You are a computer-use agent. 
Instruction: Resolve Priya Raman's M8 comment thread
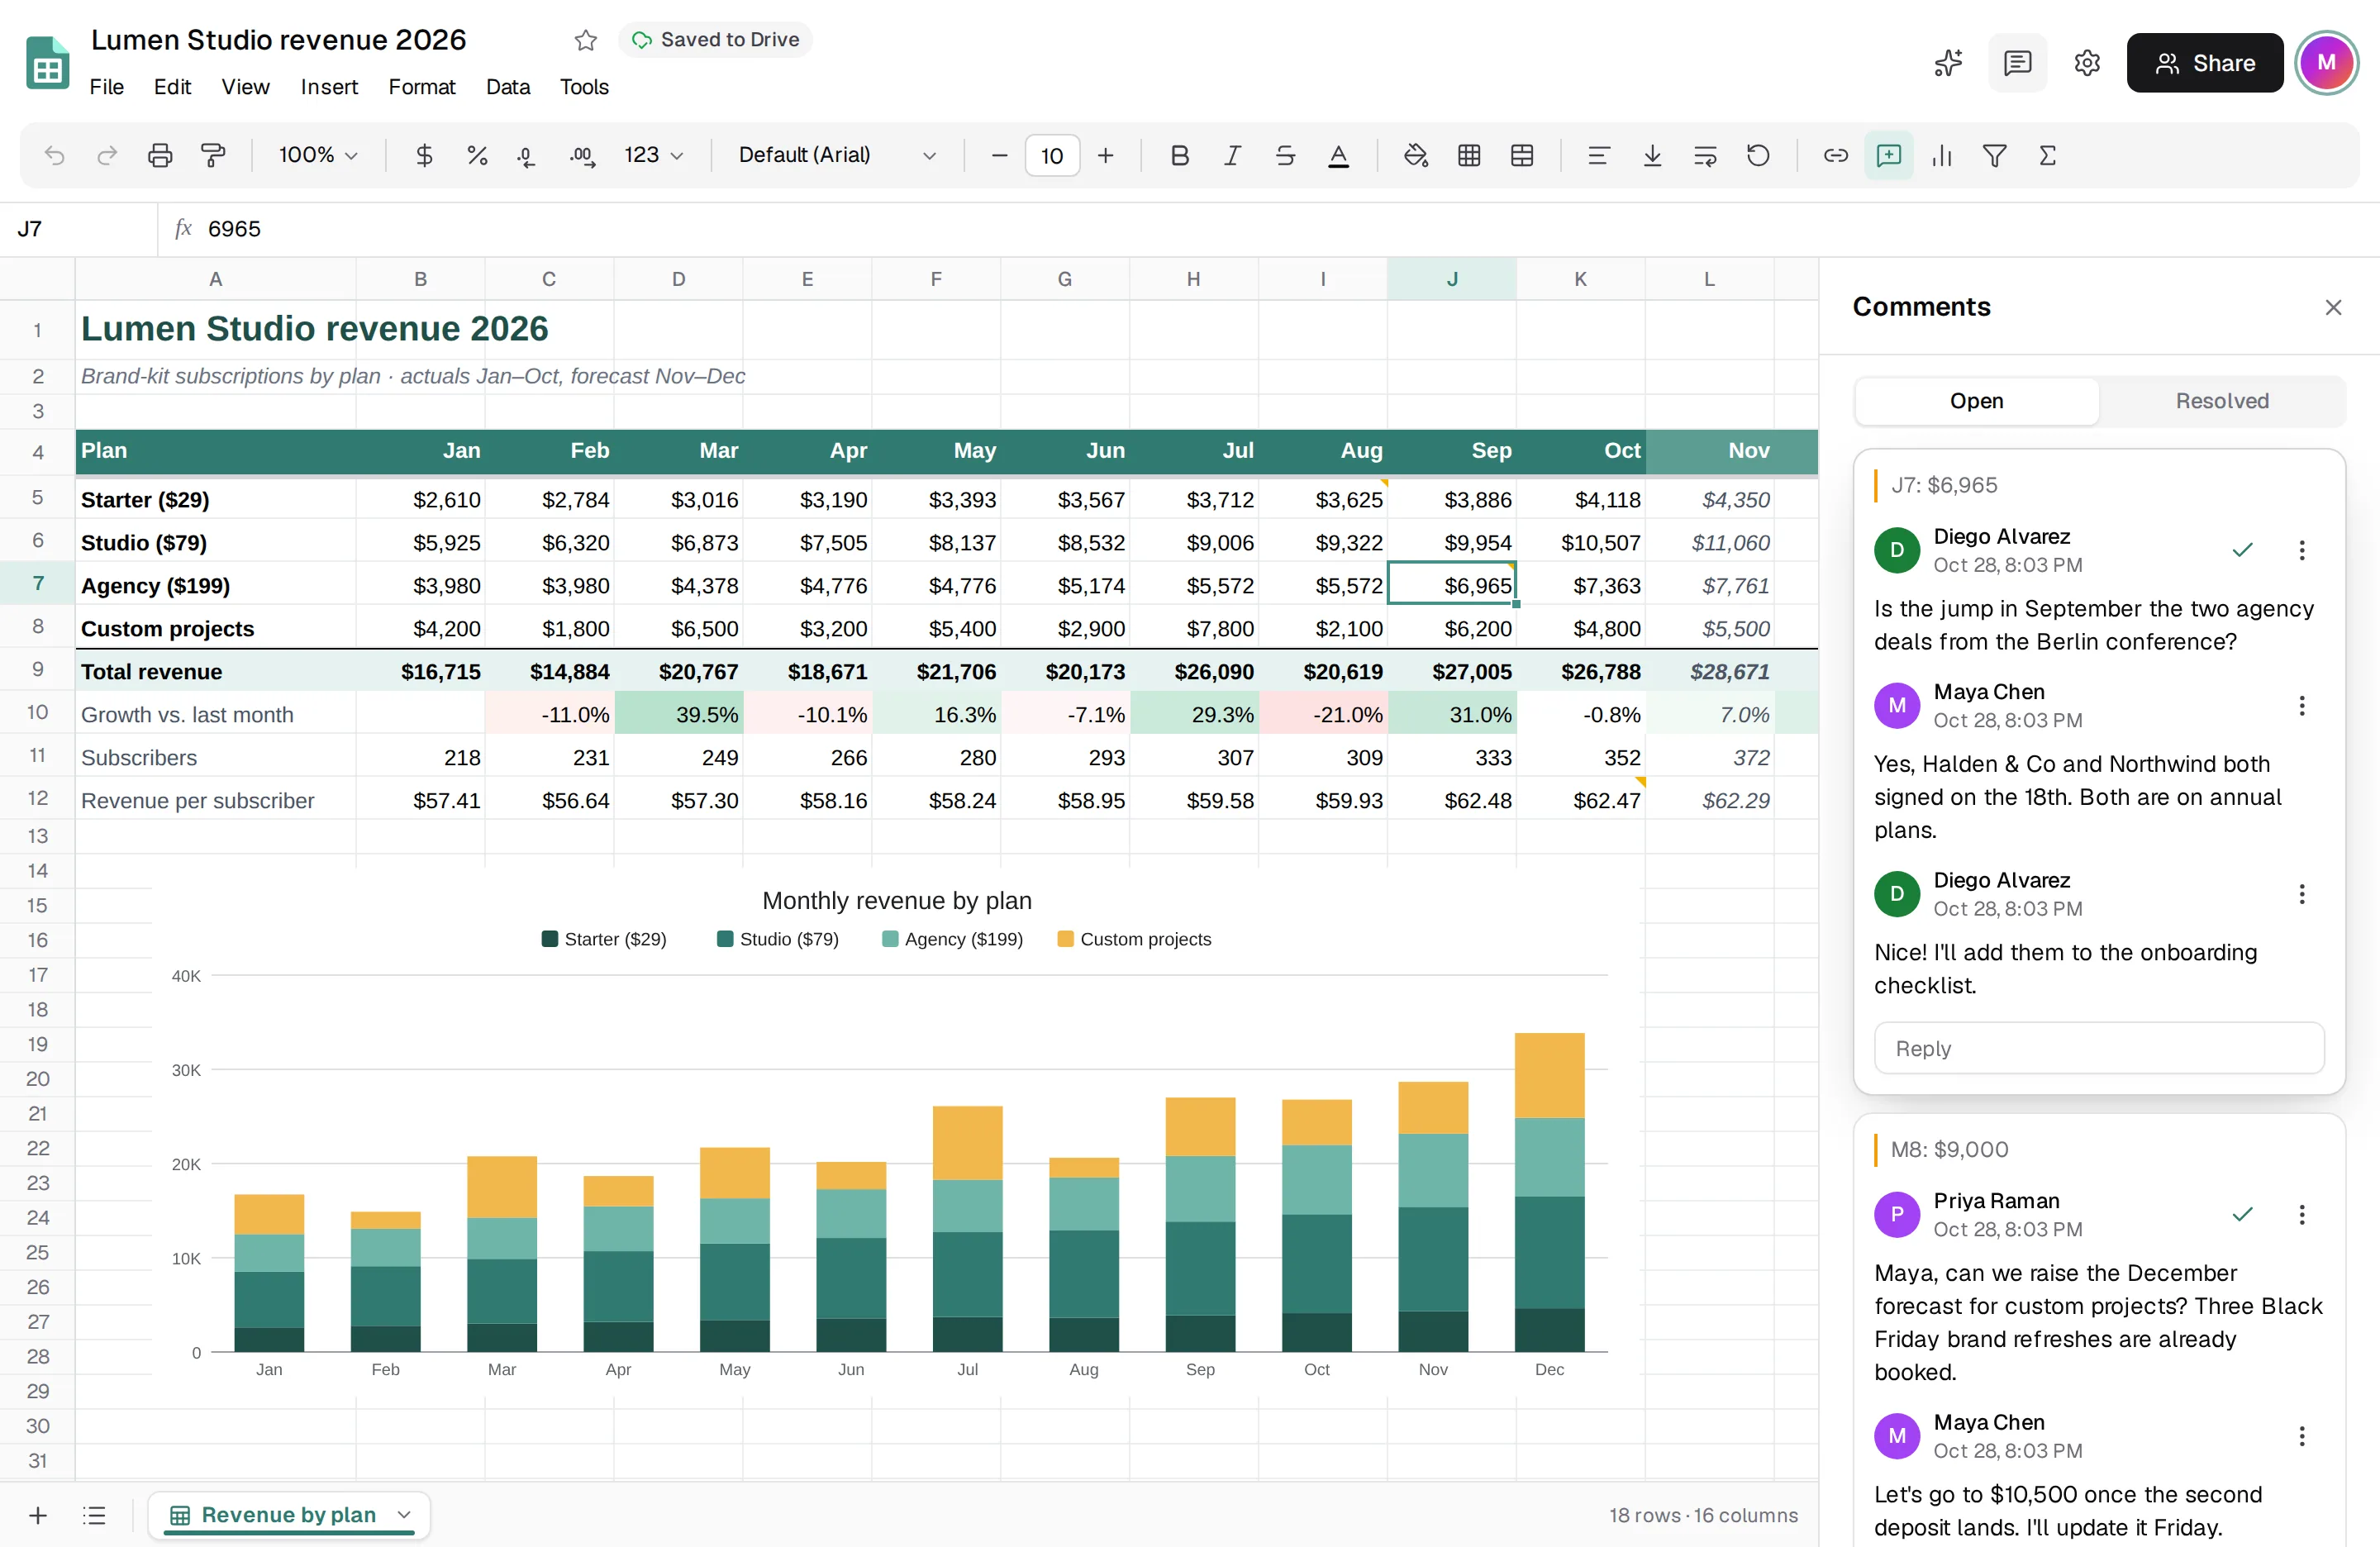[2243, 1214]
